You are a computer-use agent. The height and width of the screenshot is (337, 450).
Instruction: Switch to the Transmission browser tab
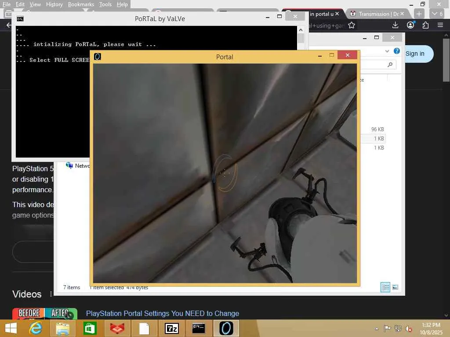(x=377, y=14)
